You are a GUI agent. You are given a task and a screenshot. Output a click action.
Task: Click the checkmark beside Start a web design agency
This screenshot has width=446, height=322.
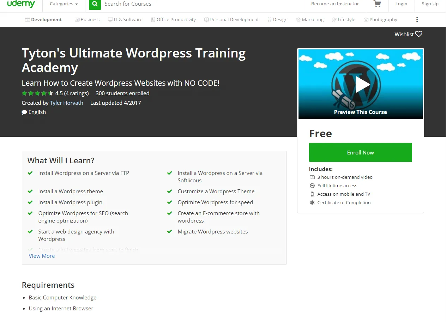click(30, 232)
